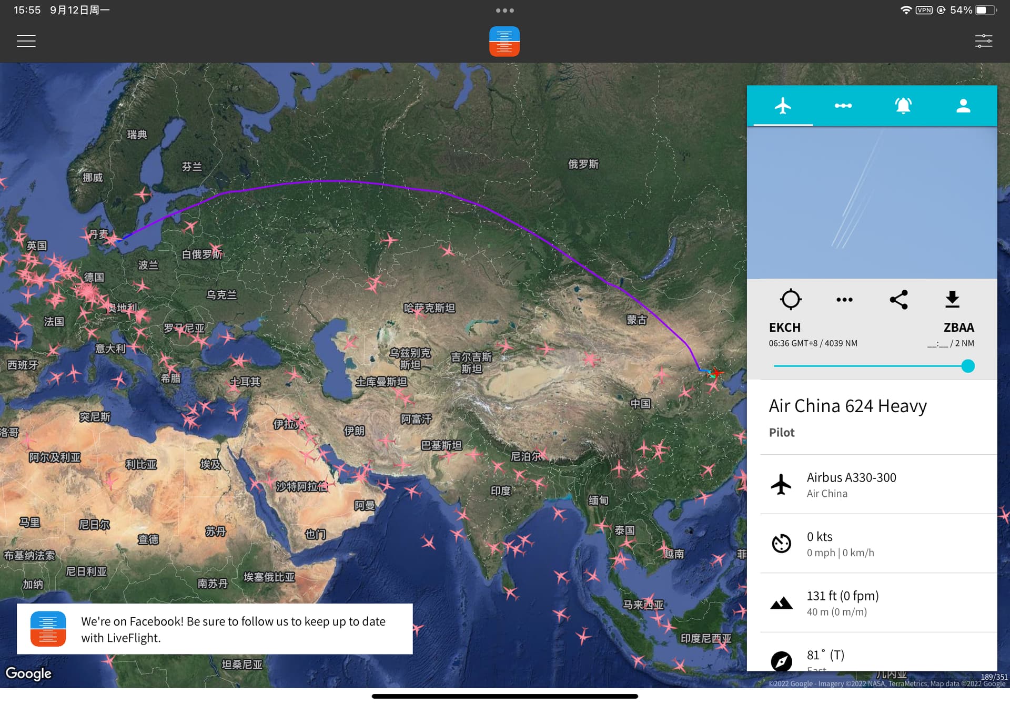Tap the EKCH departure airport code
This screenshot has height=705, width=1010.
click(x=784, y=328)
